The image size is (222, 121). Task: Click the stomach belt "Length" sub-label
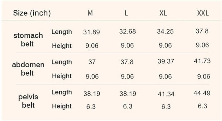point(62,32)
